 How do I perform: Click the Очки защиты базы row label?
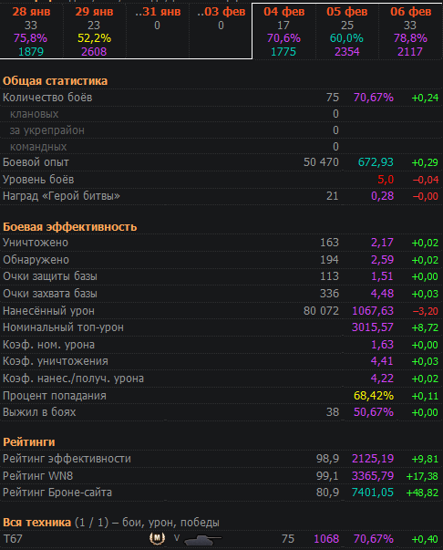[x=50, y=276]
